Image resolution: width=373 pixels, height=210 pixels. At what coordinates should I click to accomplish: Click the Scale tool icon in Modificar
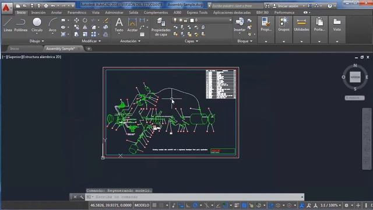tap(85, 34)
